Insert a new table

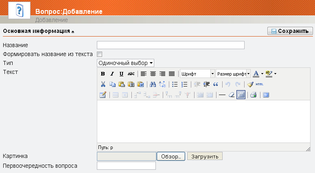point(103,95)
